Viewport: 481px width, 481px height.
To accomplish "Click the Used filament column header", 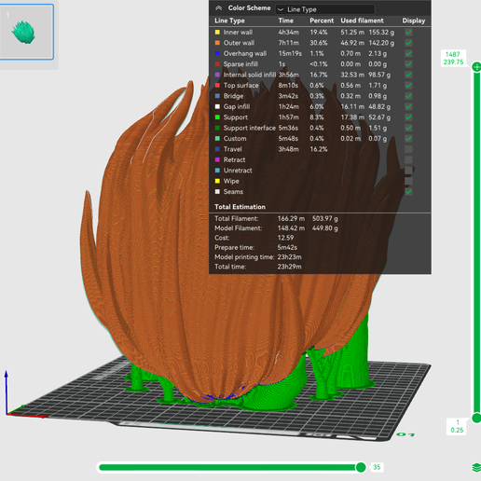I will click(362, 21).
